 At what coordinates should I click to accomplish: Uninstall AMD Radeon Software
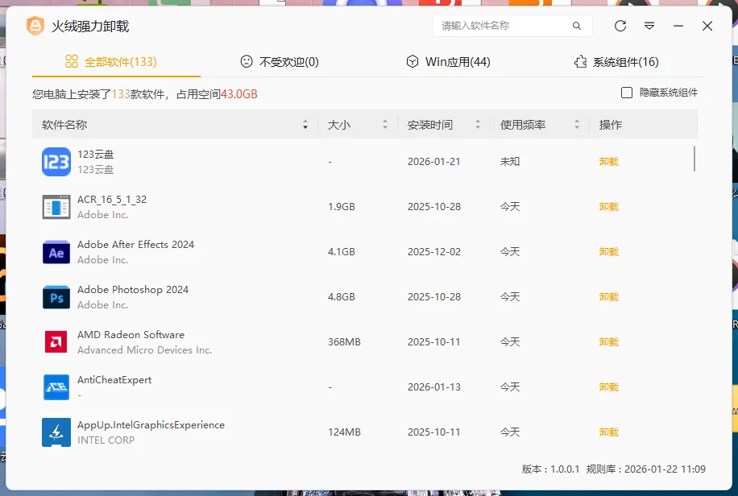tap(608, 341)
